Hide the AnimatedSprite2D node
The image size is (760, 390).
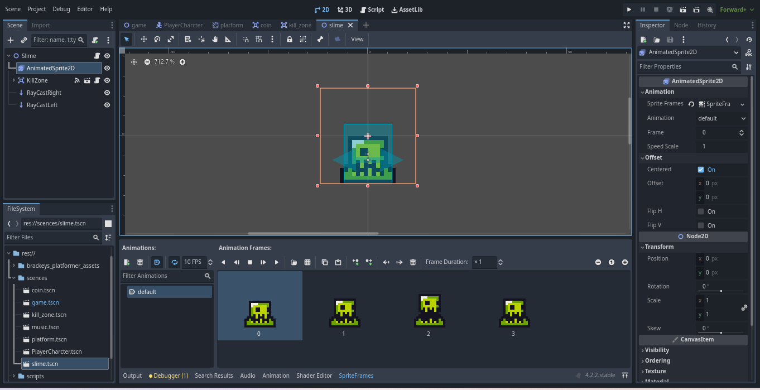pos(107,68)
